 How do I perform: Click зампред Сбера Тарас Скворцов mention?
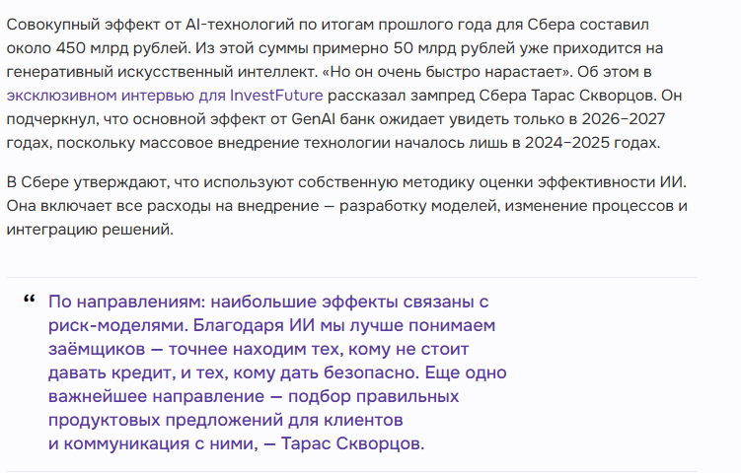point(534,96)
